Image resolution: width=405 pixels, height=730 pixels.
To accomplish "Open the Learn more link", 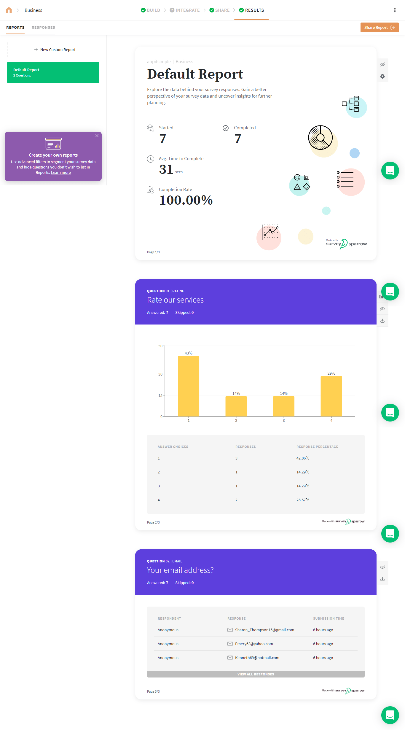I will [61, 173].
